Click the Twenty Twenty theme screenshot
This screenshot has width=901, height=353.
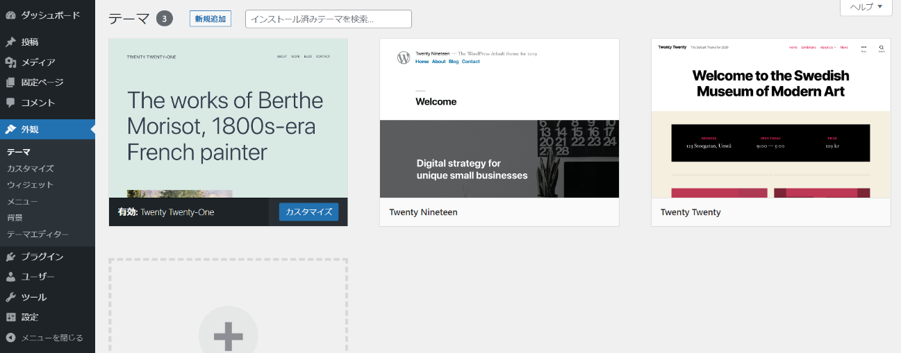click(x=771, y=118)
